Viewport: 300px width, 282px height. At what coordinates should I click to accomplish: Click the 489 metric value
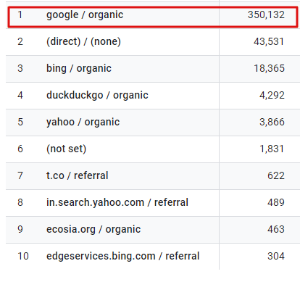(x=276, y=202)
